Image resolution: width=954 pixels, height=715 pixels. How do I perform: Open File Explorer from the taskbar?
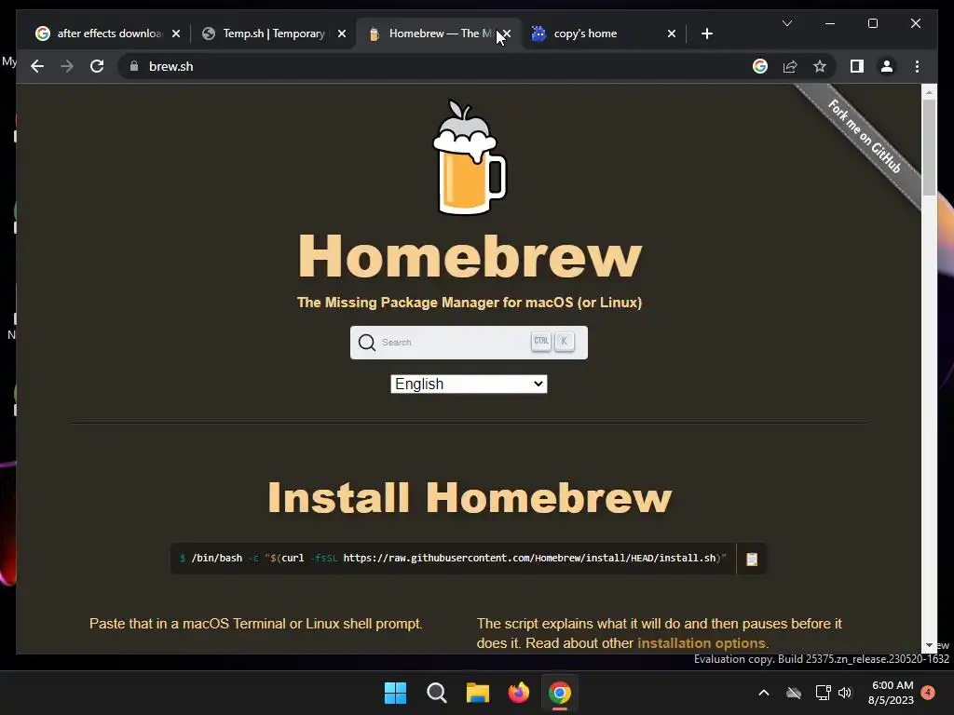[478, 693]
